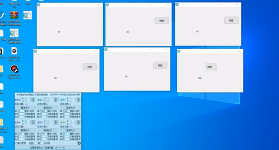Click the button in the top-middle test window

point(162,21)
